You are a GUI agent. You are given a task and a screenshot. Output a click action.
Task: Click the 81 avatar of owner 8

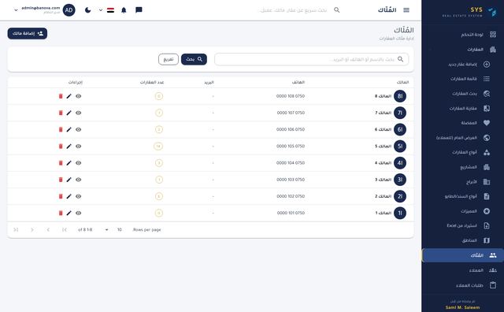point(400,96)
